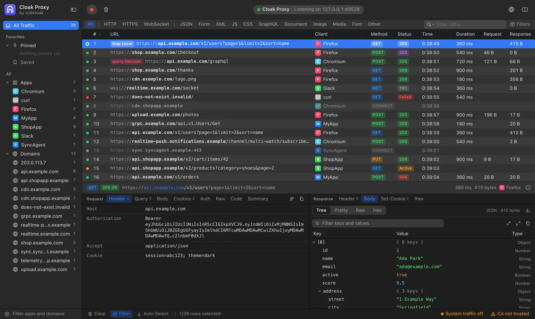The image size is (535, 319).
Task: Click the Cloak Proxy listening status pill
Action: pyautogui.click(x=308, y=10)
